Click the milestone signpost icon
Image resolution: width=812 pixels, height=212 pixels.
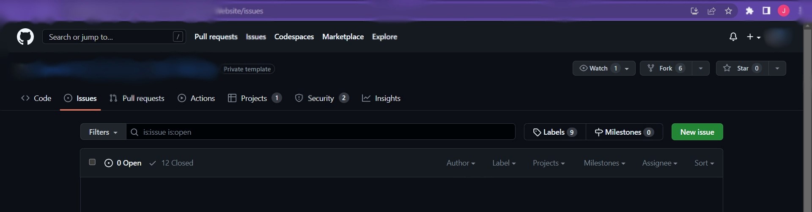pos(599,132)
